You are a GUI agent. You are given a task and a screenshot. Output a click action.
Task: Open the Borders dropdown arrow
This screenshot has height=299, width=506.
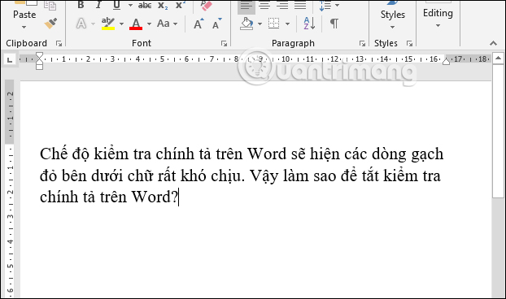click(287, 24)
